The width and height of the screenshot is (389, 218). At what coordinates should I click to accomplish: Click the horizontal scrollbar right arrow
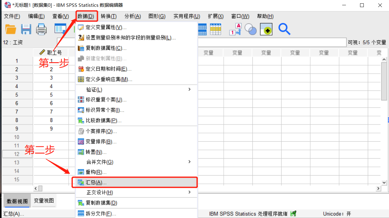(x=379, y=188)
